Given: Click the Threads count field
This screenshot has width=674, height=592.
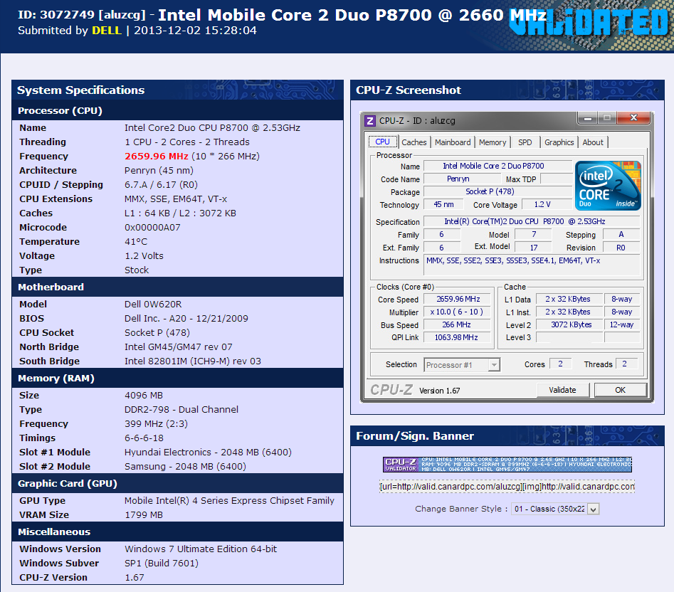Looking at the screenshot, I should coord(627,364).
